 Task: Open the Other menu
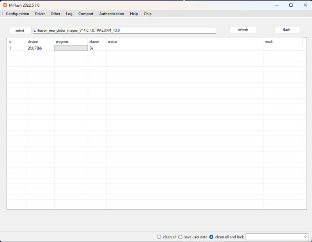point(55,14)
